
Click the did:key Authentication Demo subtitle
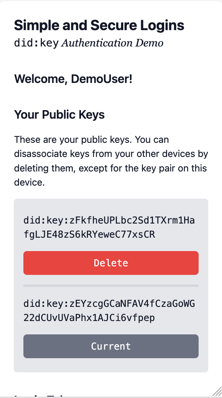88,43
